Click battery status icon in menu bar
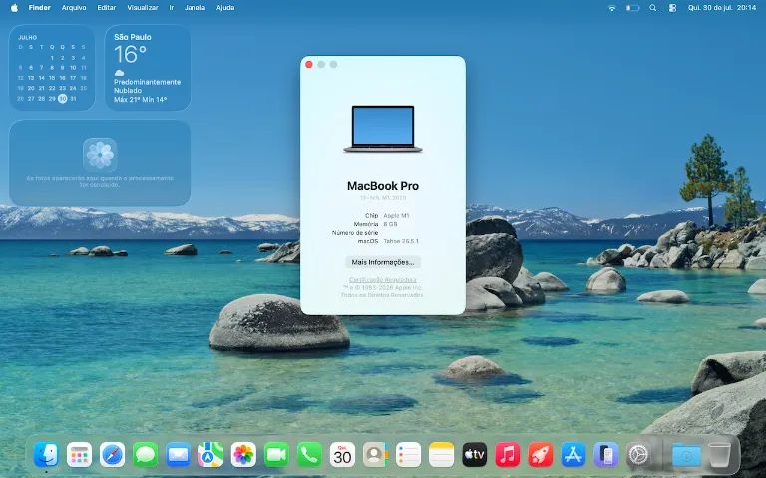 [x=632, y=8]
